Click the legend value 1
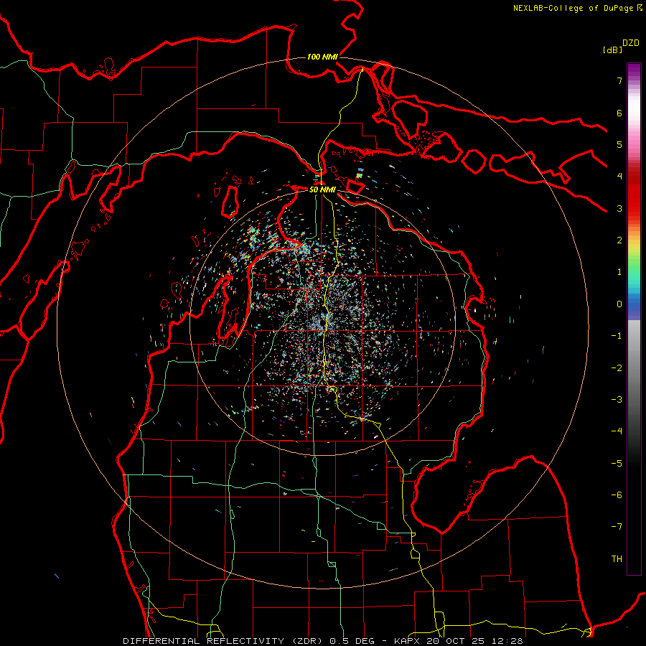646x646 pixels. tap(619, 272)
